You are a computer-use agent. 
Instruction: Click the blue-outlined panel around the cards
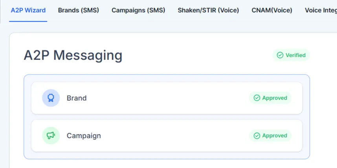[167, 117]
